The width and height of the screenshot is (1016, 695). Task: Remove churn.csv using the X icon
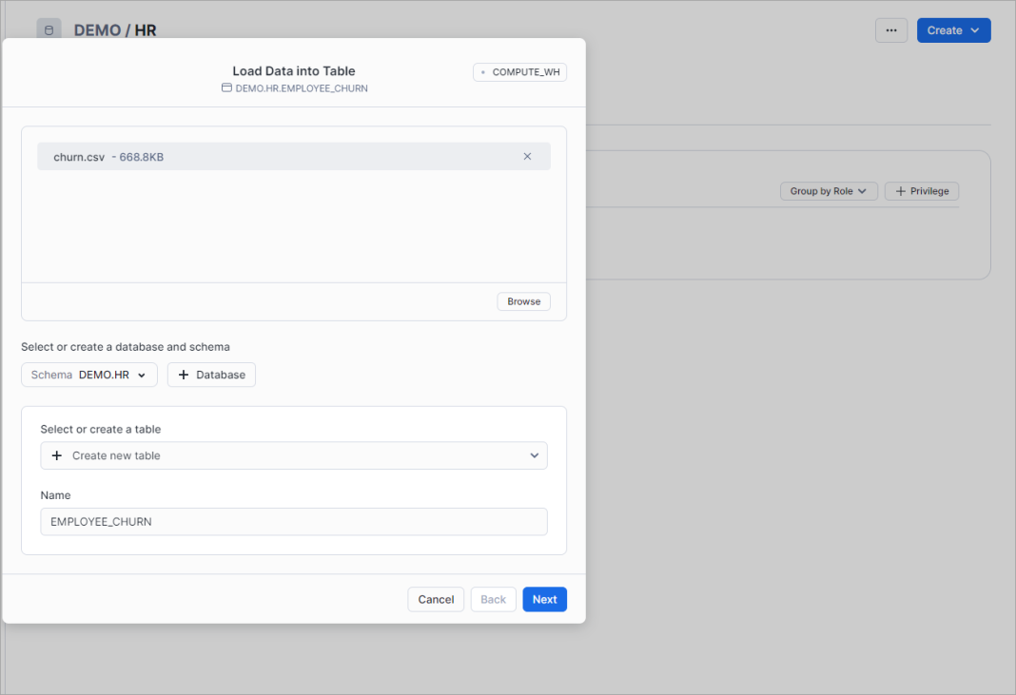pos(527,156)
